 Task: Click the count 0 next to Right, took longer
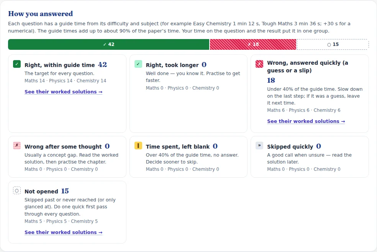click(204, 65)
